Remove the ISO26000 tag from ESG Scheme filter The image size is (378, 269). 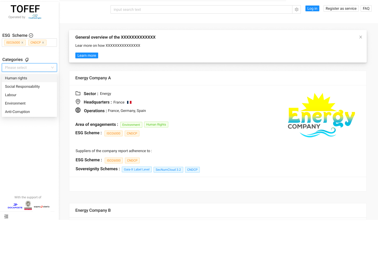coord(22,43)
